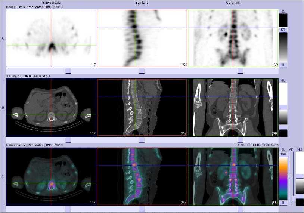Viewport: 304px width, 213px height.
Task: Click the orange-purple fusion color bar in row C
Action: [283, 179]
